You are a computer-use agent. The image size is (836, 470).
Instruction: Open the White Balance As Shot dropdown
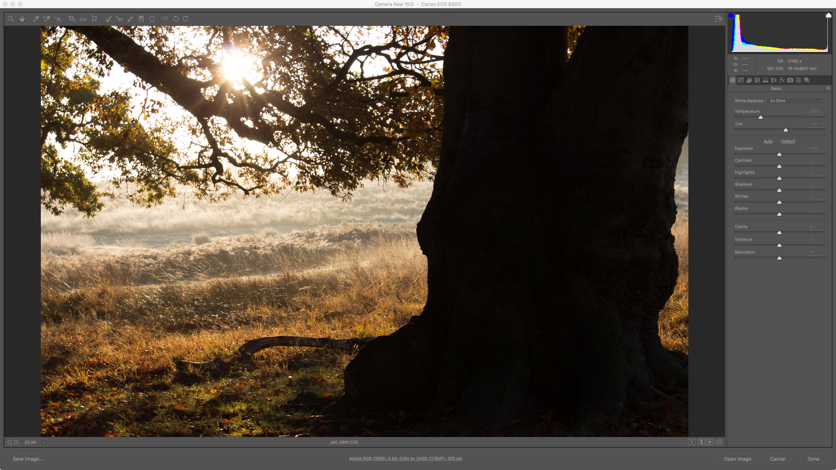(796, 101)
